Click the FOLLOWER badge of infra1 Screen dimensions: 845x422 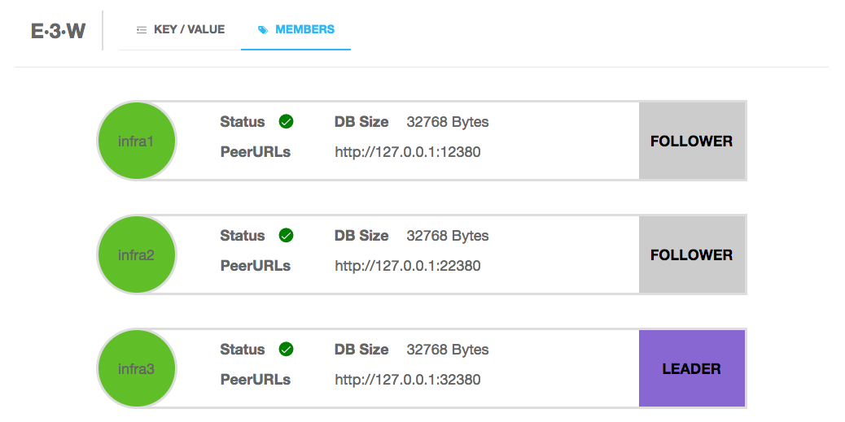tap(692, 141)
